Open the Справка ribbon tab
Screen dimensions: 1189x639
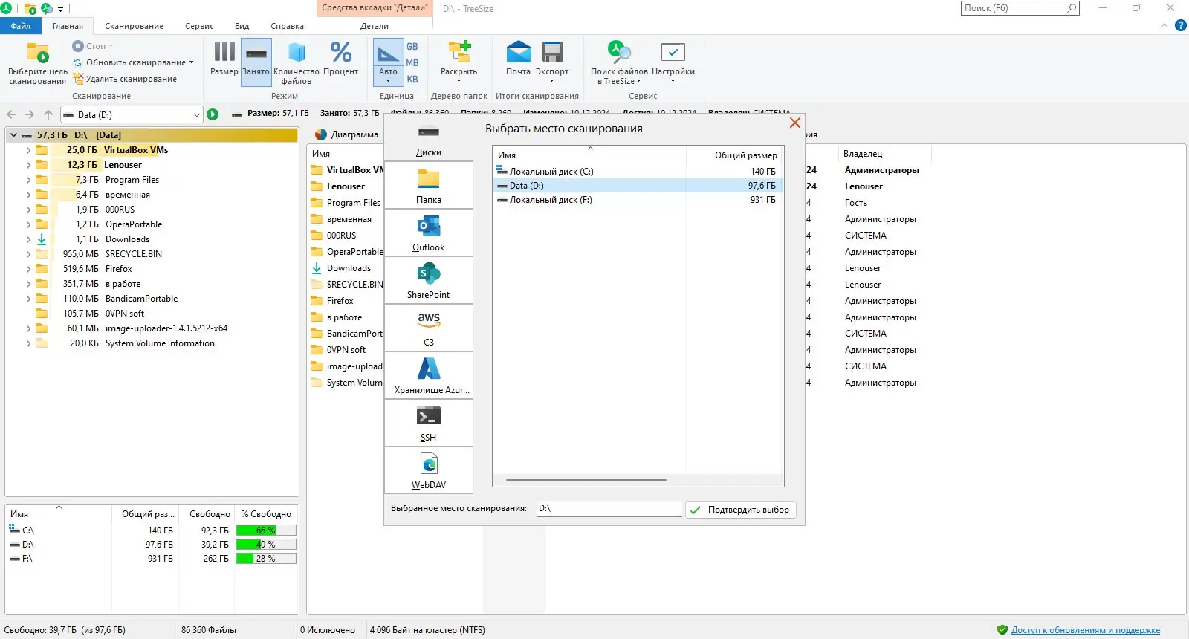point(287,26)
